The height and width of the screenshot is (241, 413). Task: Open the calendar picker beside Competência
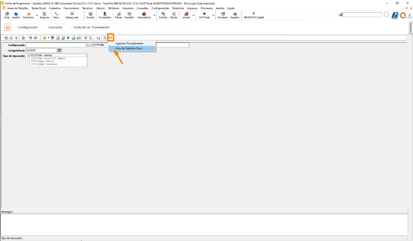59,50
